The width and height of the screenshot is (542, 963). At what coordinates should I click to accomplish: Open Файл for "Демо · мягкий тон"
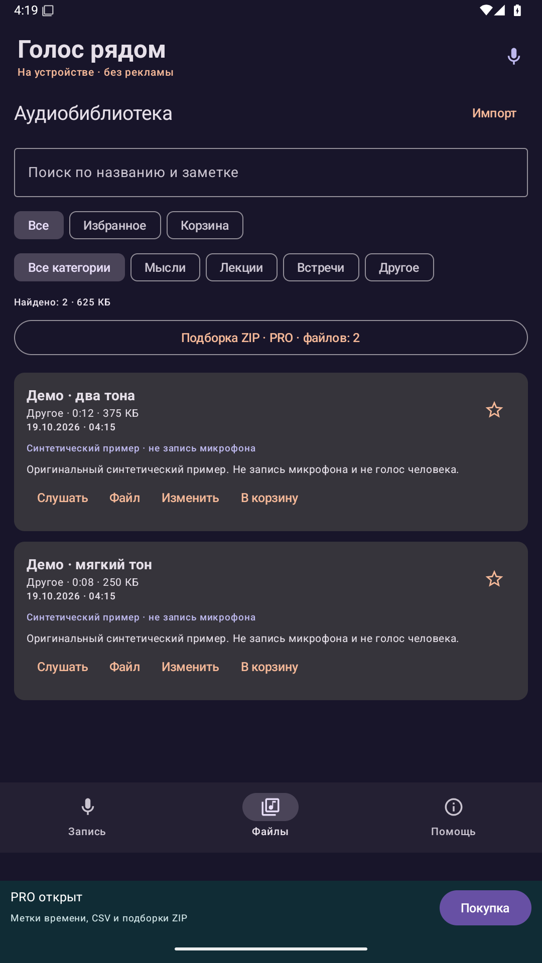point(125,667)
